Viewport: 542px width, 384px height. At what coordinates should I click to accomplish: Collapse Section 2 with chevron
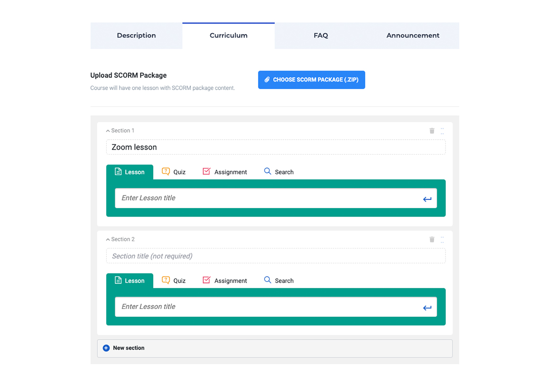108,240
